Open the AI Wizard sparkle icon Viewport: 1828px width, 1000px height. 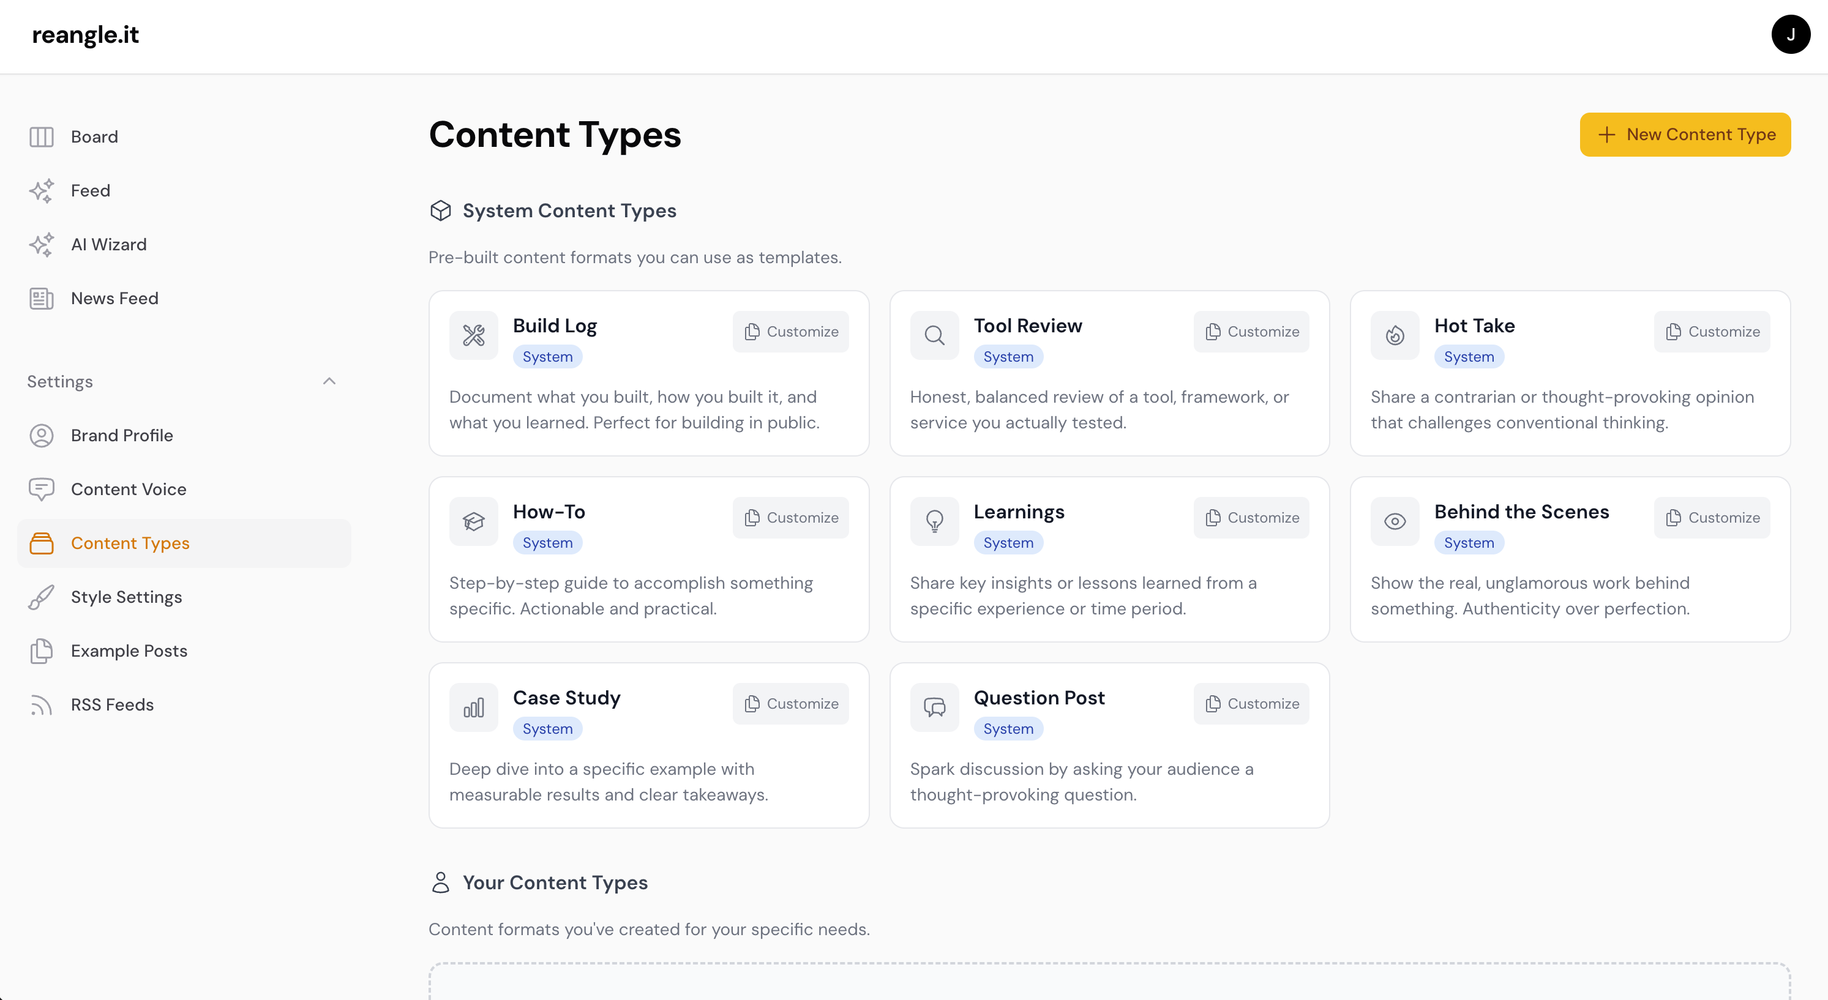pos(41,244)
